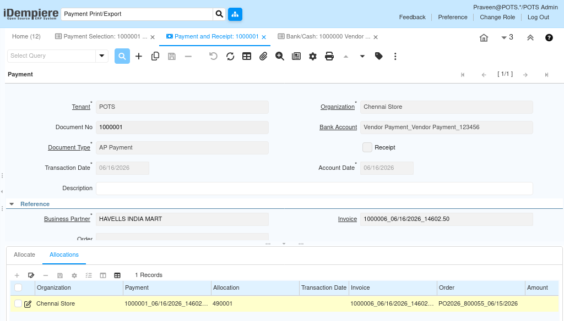
Task: Click the Find Record search button
Action: coord(122,57)
